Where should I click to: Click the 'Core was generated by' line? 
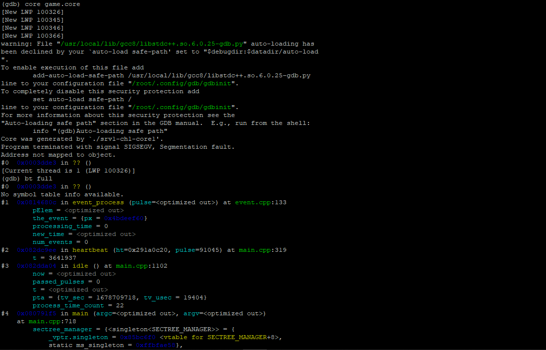click(82, 139)
